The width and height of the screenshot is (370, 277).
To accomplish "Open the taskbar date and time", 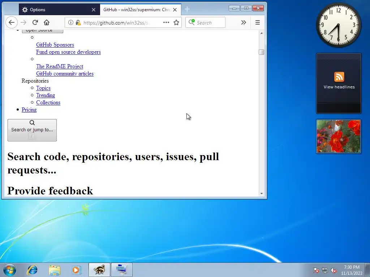I will [352, 270].
